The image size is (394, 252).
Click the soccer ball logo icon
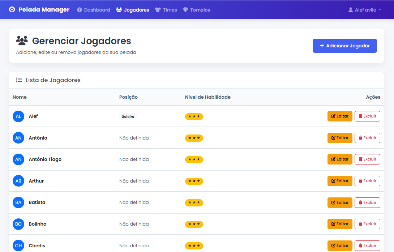click(12, 10)
